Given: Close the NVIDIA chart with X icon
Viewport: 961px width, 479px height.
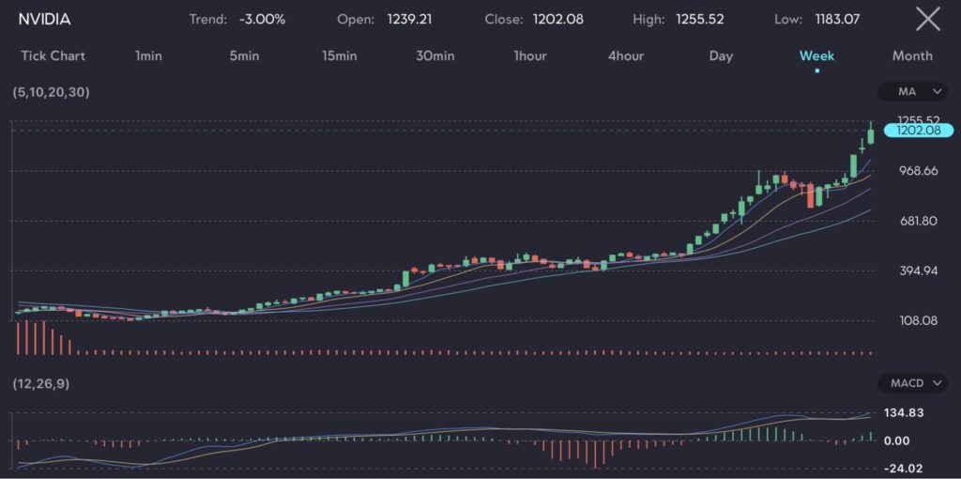Looking at the screenshot, I should pyautogui.click(x=927, y=19).
